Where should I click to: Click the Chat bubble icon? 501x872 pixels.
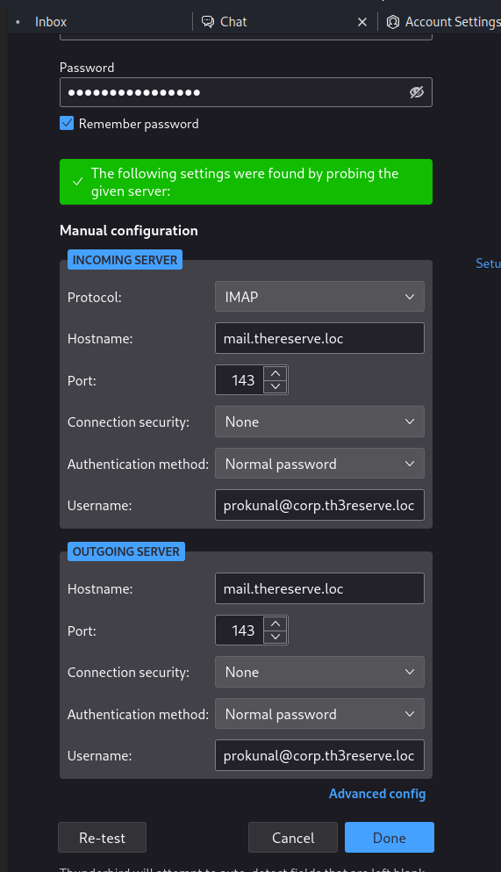click(x=208, y=22)
